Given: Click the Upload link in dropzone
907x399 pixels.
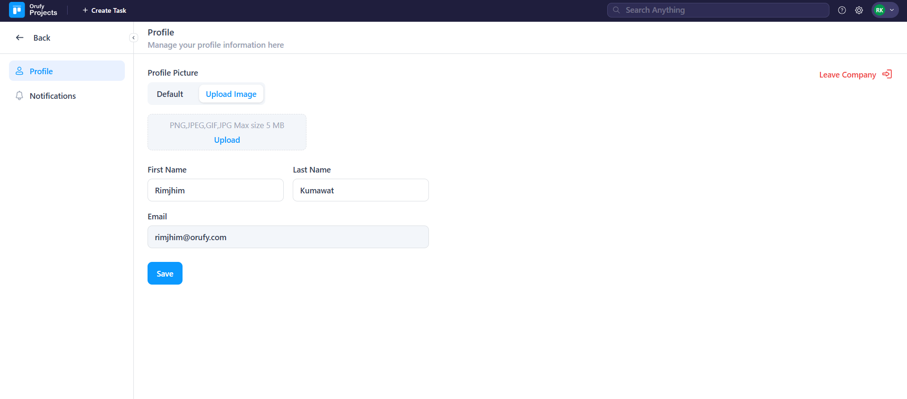Looking at the screenshot, I should point(227,140).
